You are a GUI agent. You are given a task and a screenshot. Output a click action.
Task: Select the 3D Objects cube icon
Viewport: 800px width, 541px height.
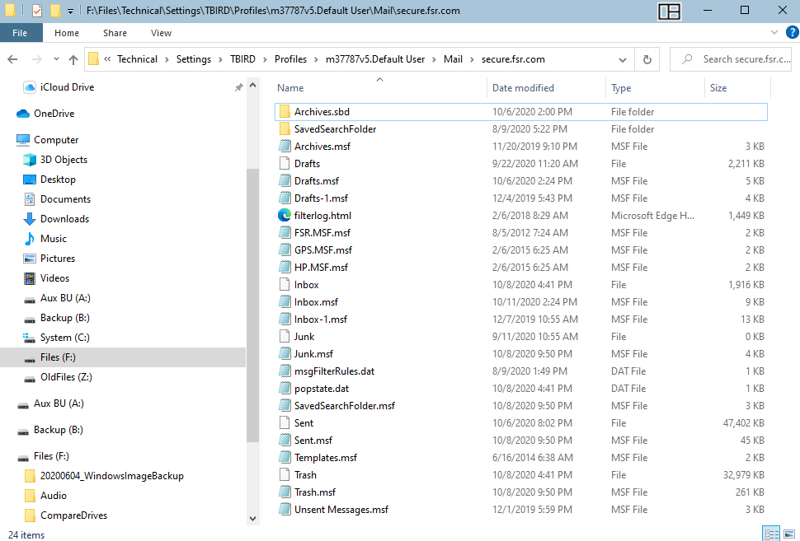(x=30, y=160)
